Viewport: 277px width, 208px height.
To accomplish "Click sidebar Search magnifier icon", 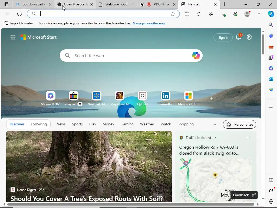I will coord(271,25).
